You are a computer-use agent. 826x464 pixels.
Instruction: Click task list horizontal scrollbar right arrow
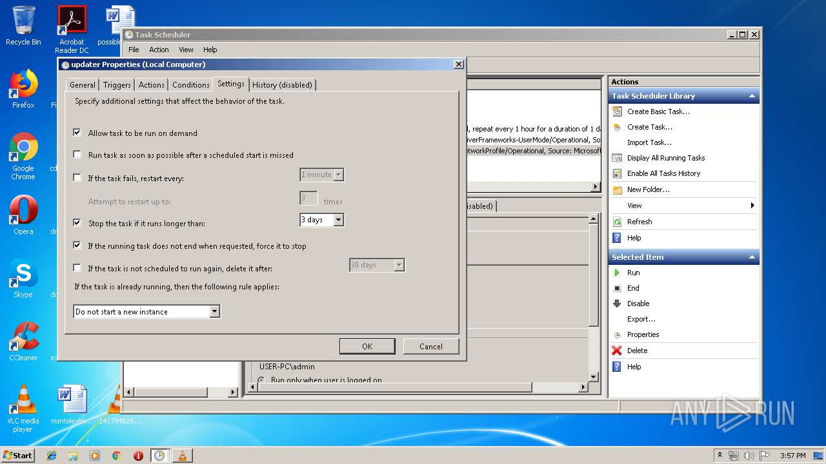click(596, 187)
